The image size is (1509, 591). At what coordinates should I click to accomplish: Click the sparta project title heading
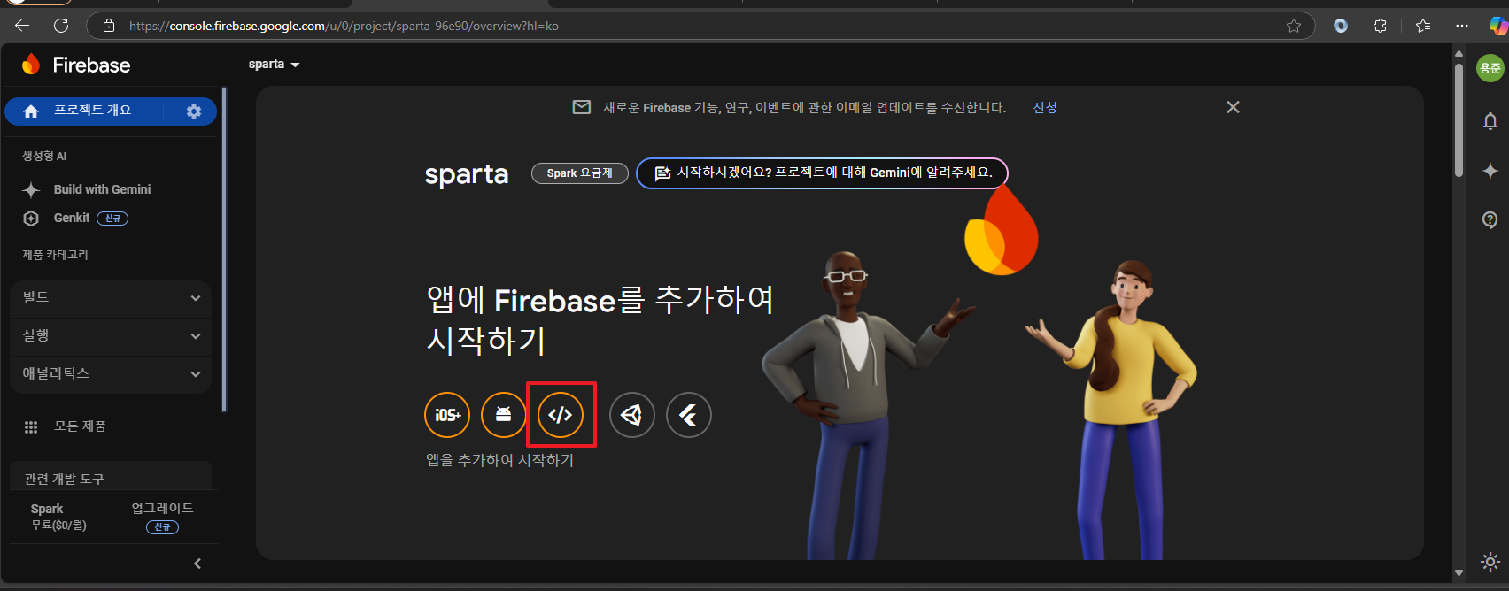(467, 174)
